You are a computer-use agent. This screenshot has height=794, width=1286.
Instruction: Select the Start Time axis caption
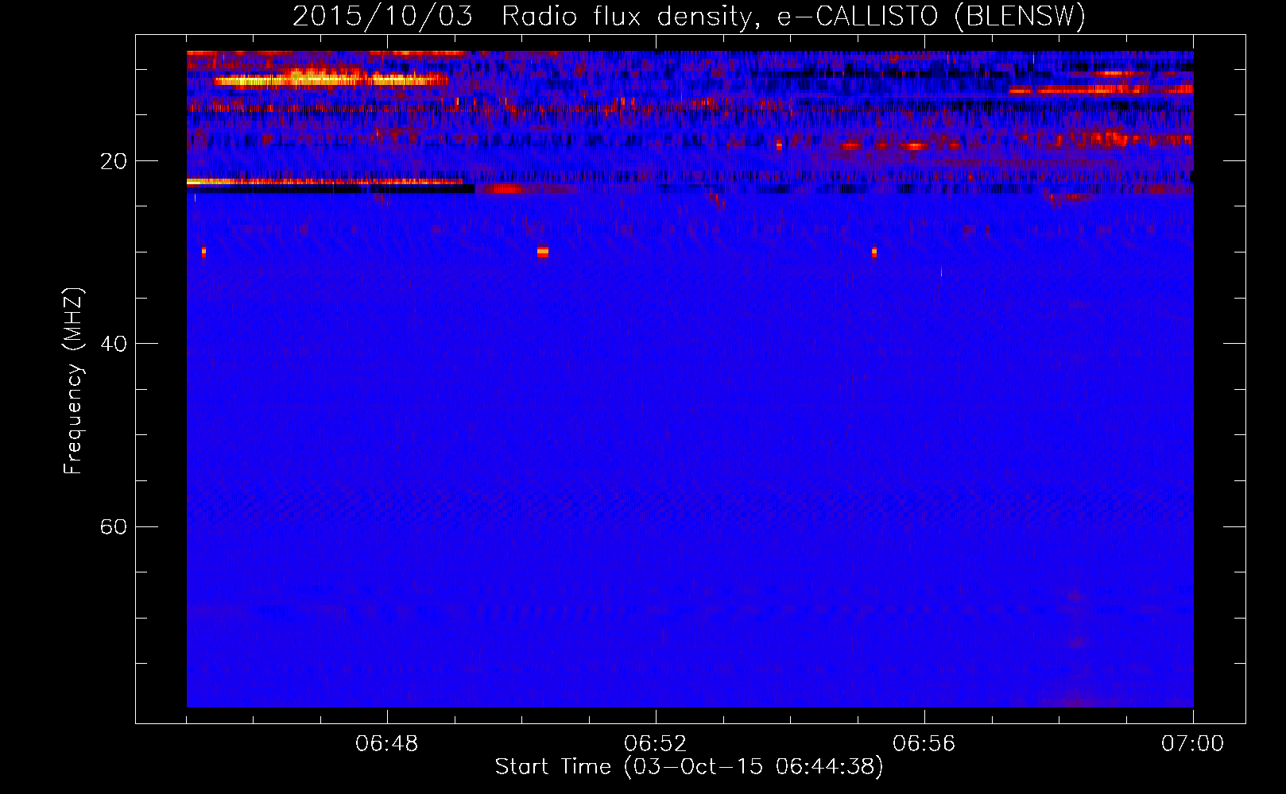[689, 767]
